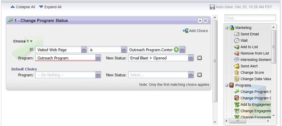Open the Visited Web Page filter dropdown
This screenshot has height=126, width=282.
click(84, 50)
